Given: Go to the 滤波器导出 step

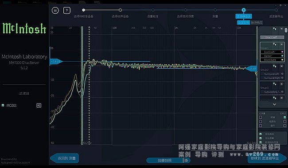Looking at the screenshot, I should point(276,16).
